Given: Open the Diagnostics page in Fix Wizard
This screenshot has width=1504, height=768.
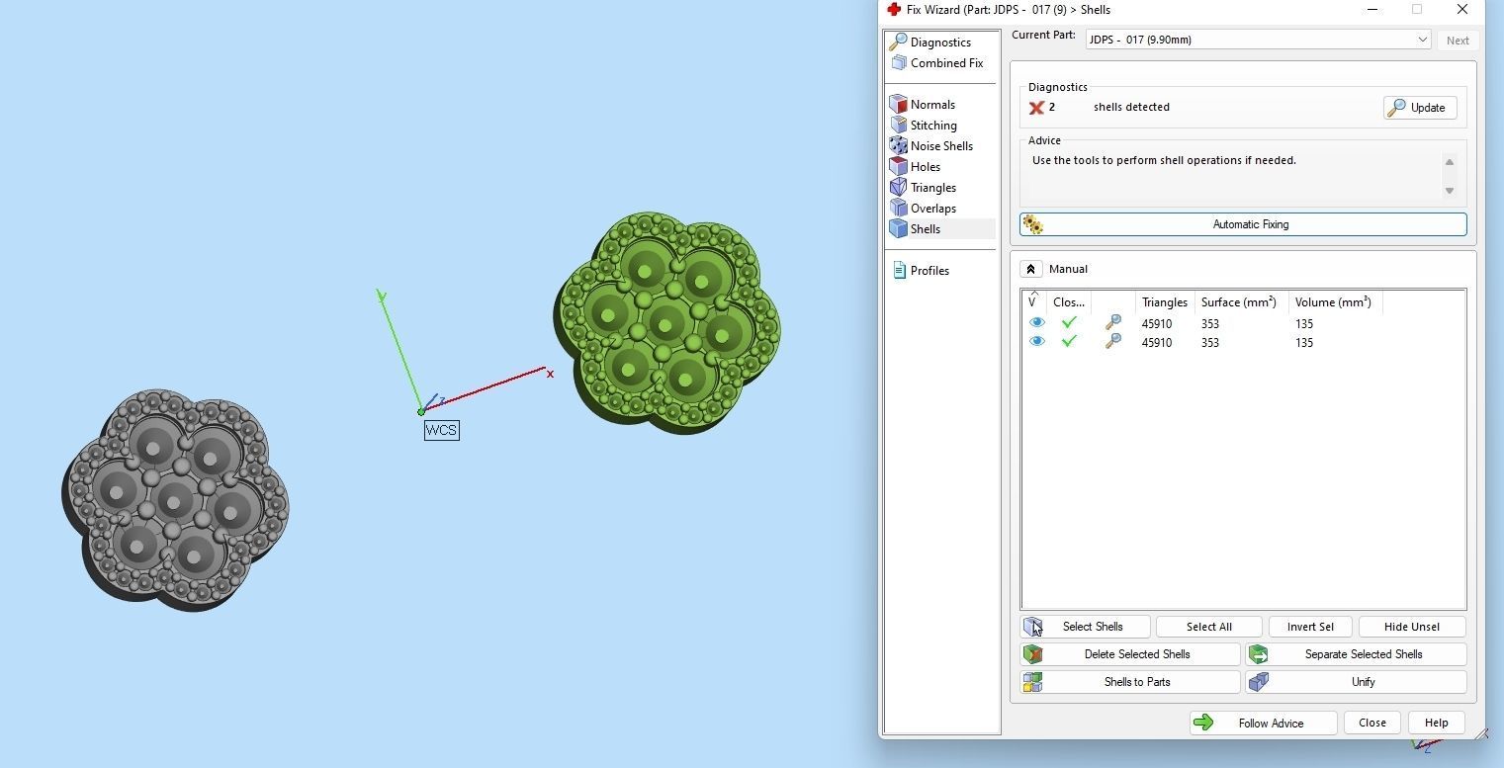Looking at the screenshot, I should [x=930, y=43].
